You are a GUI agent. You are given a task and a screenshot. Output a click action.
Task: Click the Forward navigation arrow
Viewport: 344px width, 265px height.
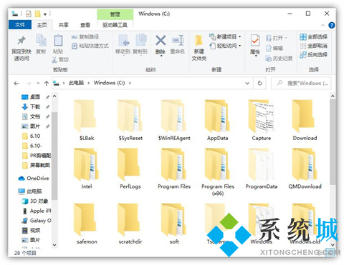tap(29, 84)
